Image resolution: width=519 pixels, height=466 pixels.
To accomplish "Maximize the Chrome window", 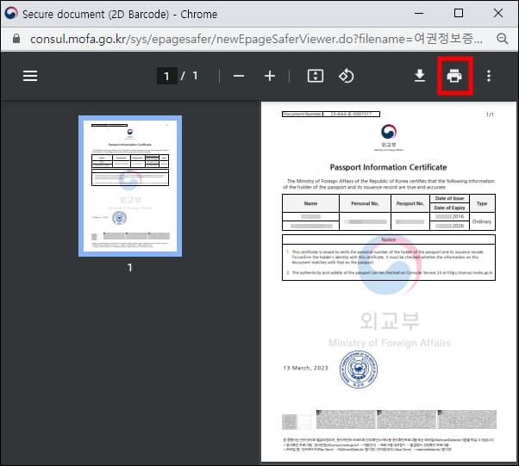I will pos(459,13).
